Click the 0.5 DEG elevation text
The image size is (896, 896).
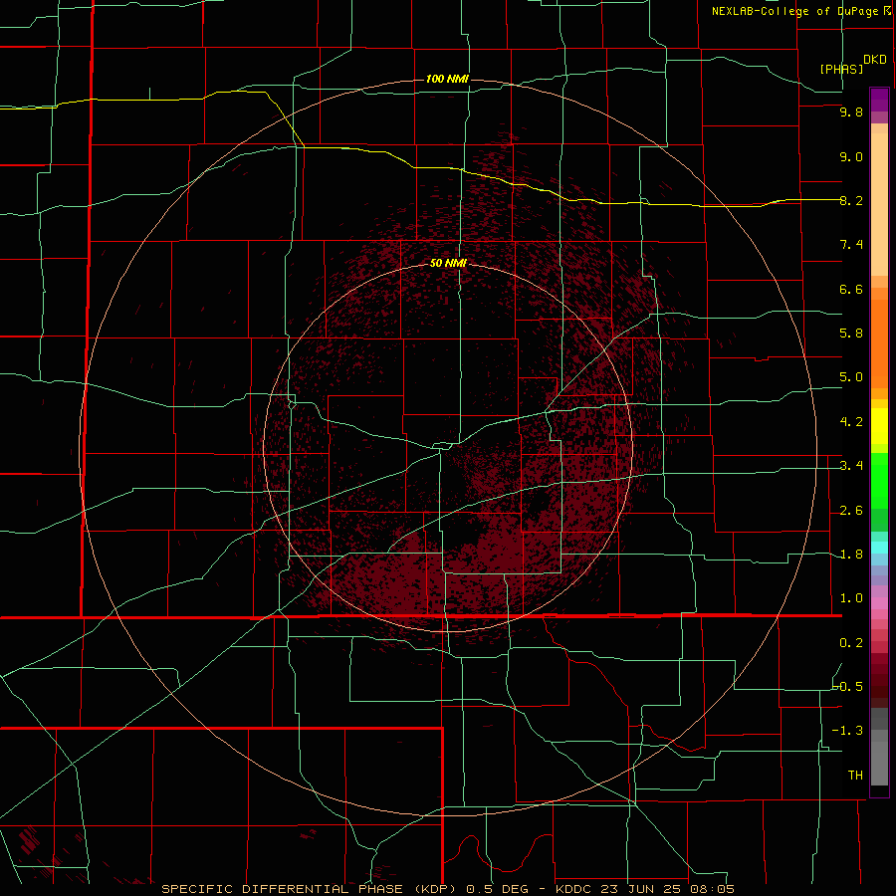[497, 889]
